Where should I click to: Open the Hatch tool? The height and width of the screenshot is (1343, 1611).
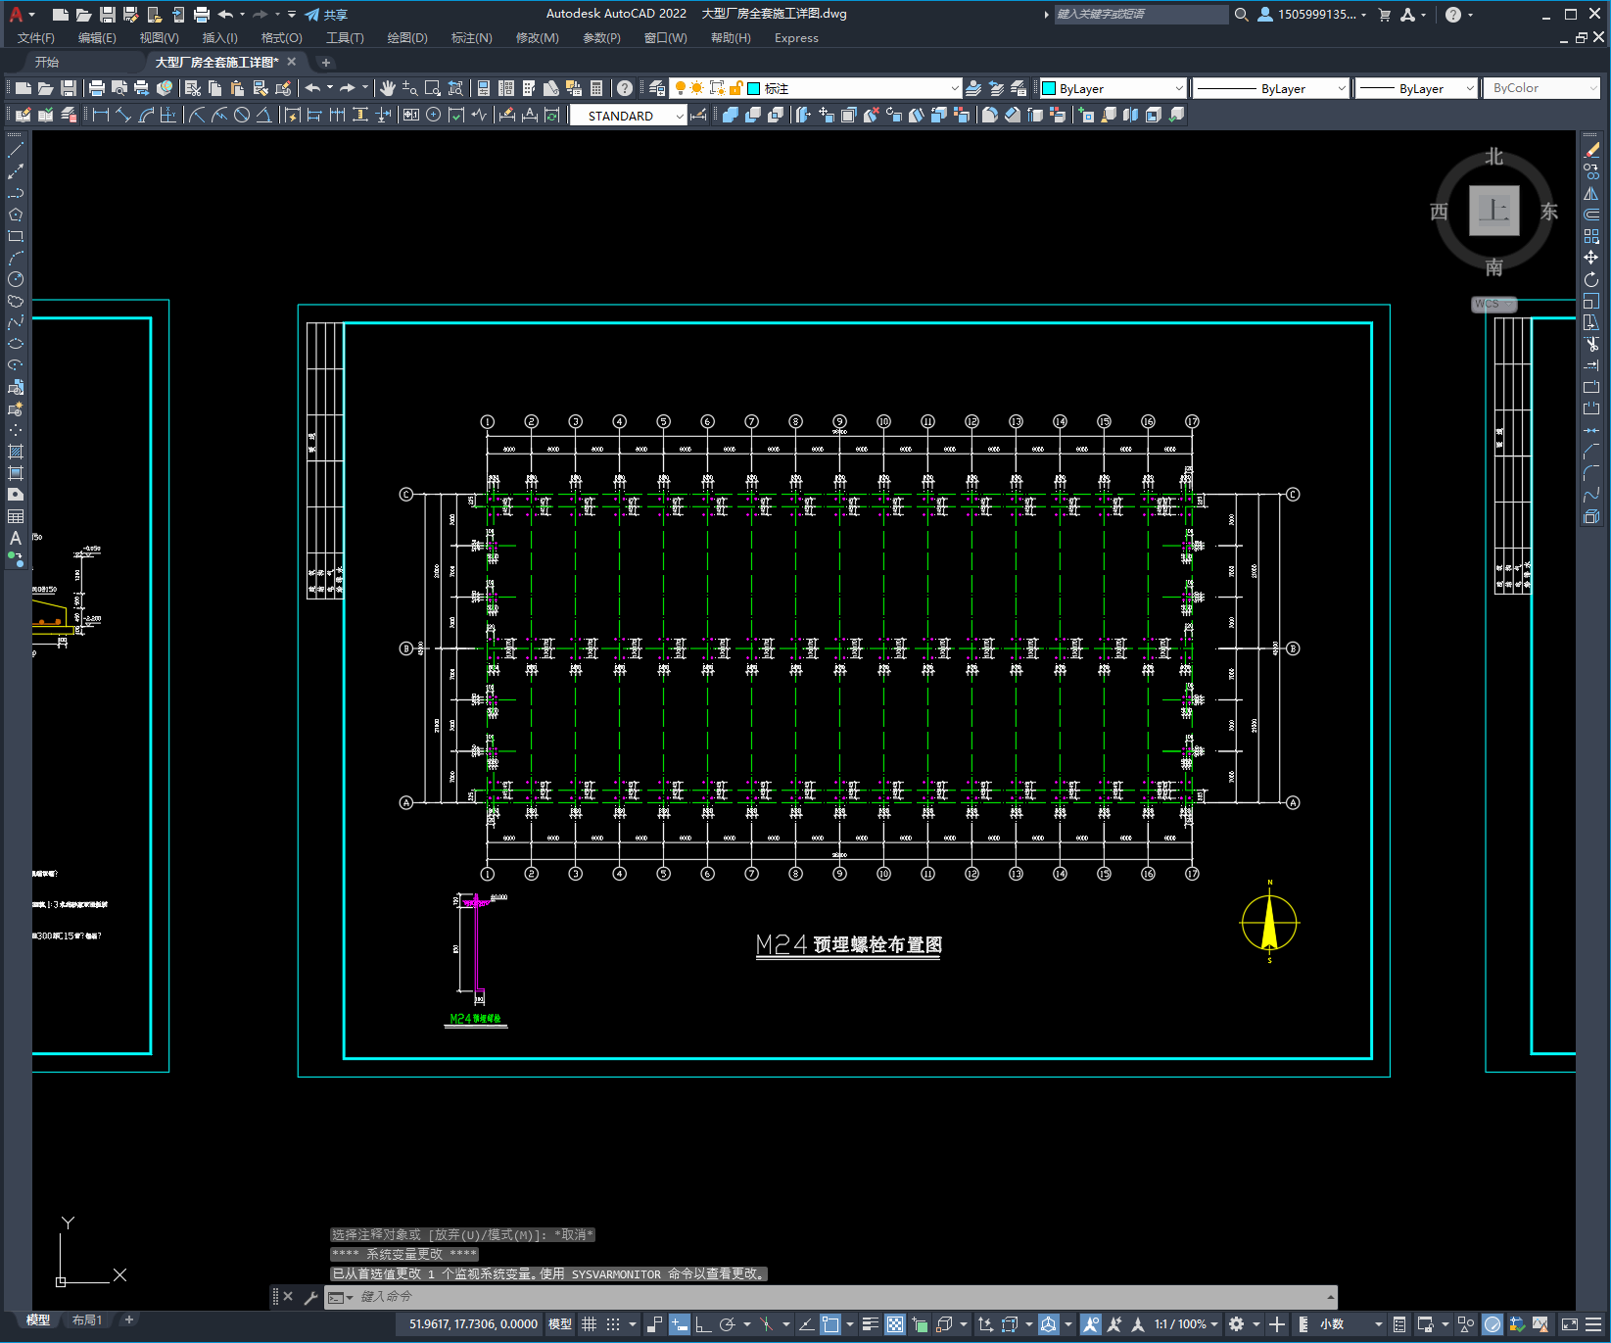click(16, 452)
